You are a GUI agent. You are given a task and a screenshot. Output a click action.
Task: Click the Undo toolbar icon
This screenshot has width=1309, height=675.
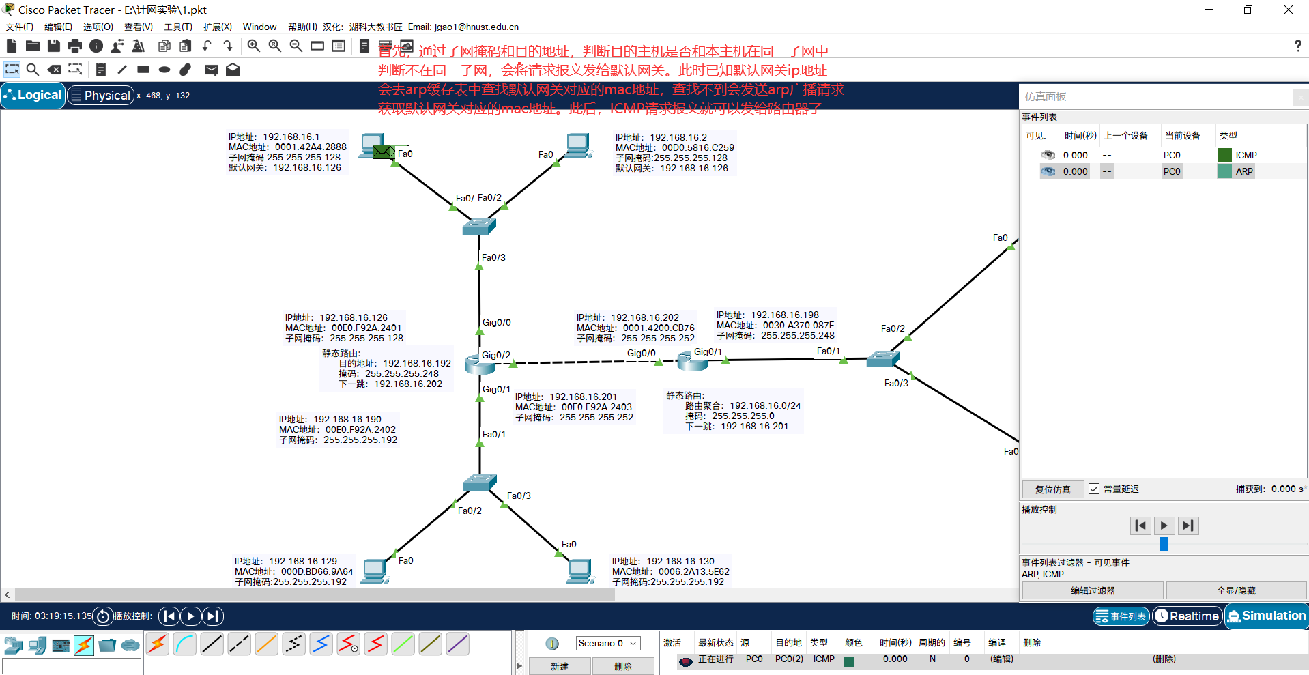(x=207, y=46)
